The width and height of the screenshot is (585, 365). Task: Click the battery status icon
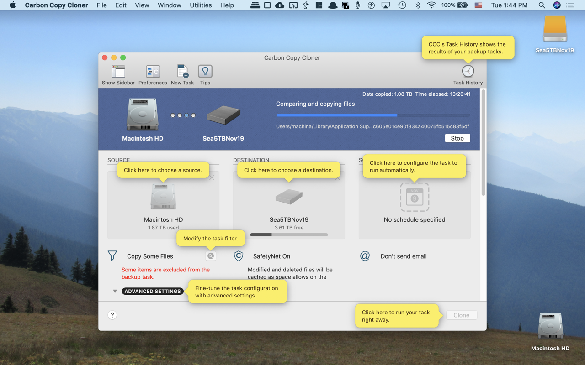pos(463,5)
